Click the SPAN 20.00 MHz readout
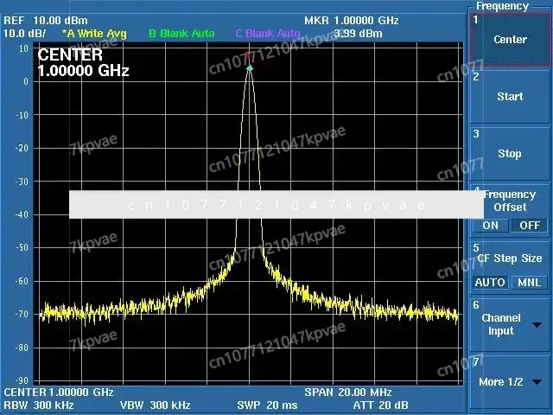553x415 pixels. point(348,392)
